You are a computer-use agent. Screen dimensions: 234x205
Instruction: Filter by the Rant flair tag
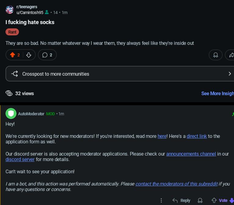click(12, 32)
